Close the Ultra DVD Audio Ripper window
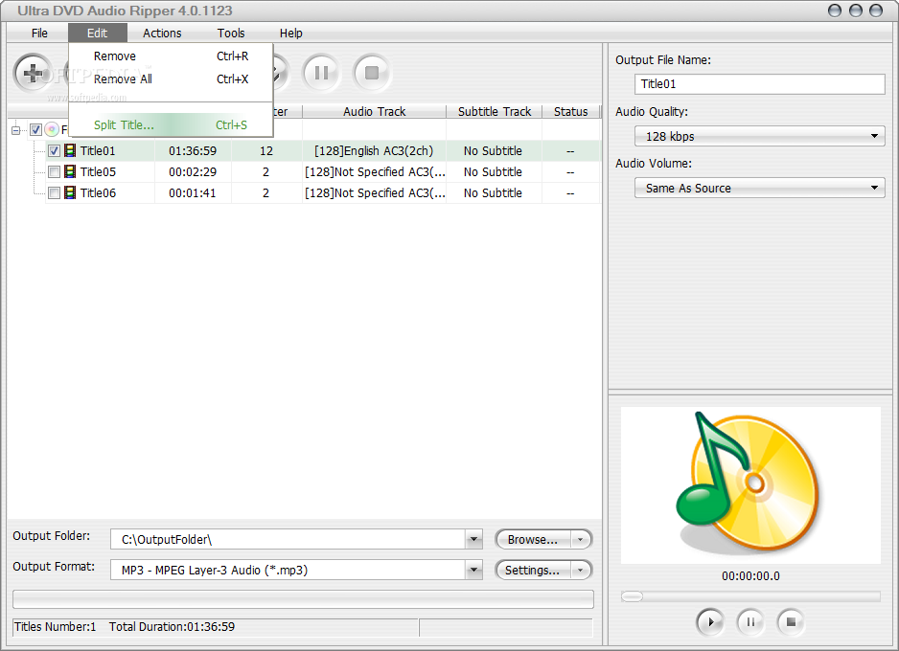 [876, 11]
